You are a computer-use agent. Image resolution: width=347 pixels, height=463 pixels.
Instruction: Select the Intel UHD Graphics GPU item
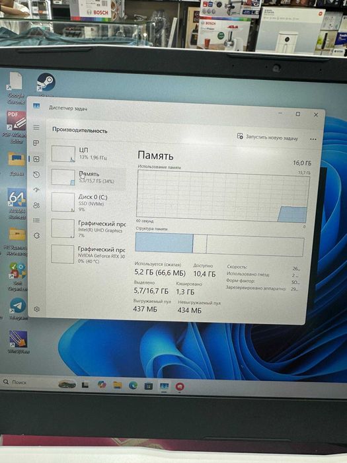[87, 228]
